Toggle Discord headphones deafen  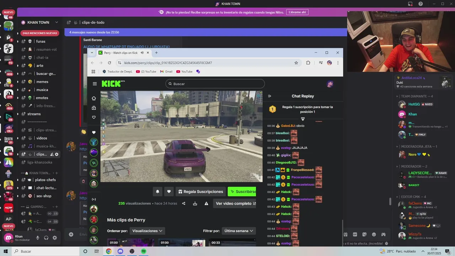[46, 238]
